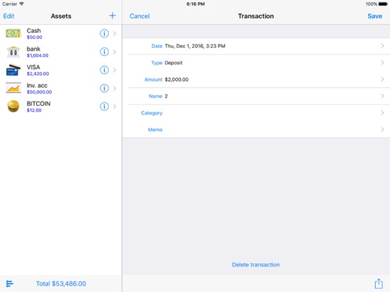The image size is (390, 292).
Task: Click the Cash banknote icon
Action: [x=13, y=33]
